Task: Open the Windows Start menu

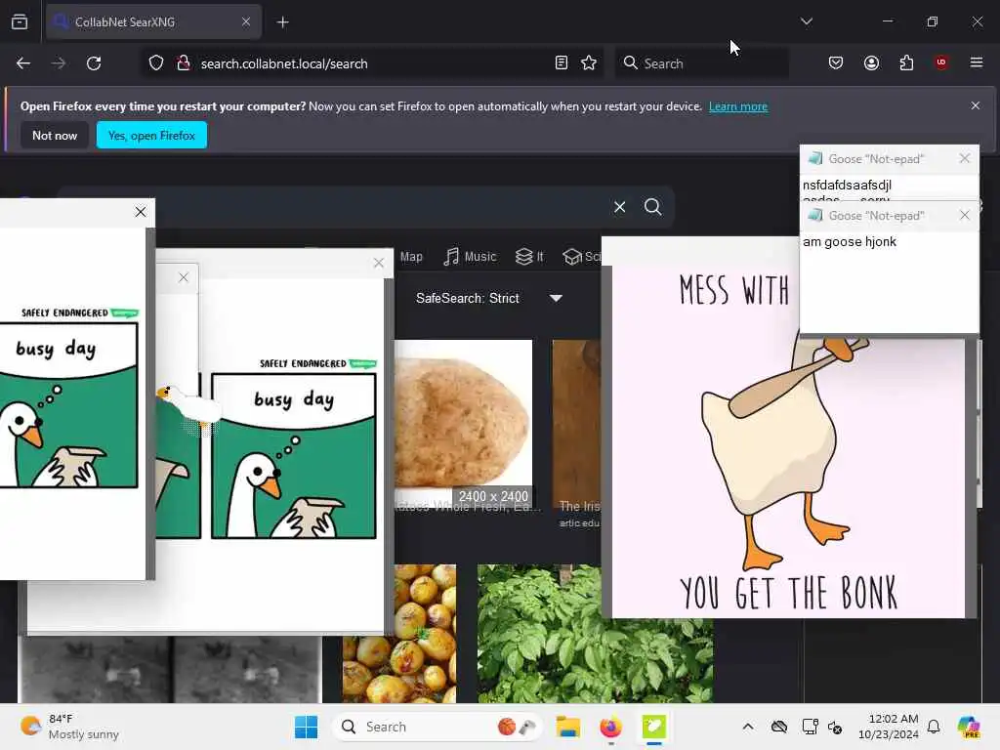Action: point(306,727)
